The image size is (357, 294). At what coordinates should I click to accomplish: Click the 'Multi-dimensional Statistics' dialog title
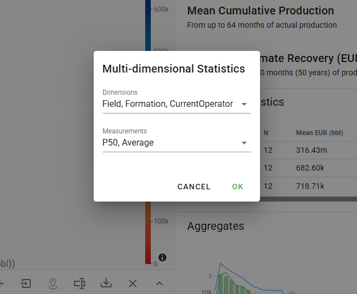(x=174, y=69)
